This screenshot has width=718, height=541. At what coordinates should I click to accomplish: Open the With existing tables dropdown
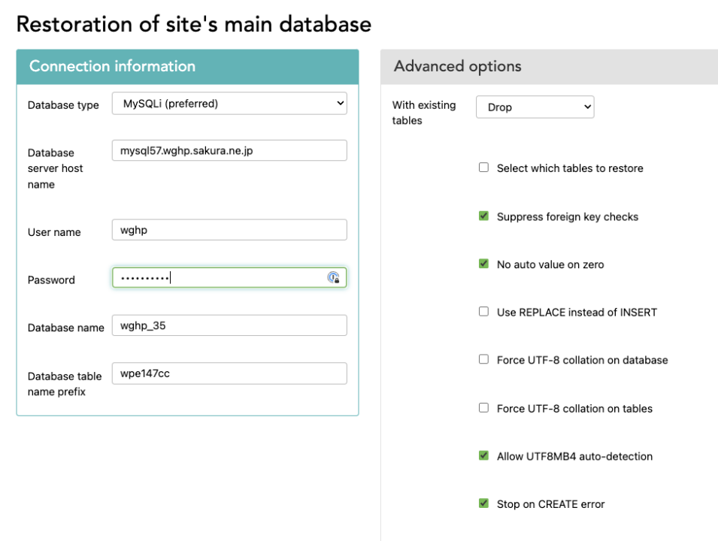pyautogui.click(x=535, y=107)
